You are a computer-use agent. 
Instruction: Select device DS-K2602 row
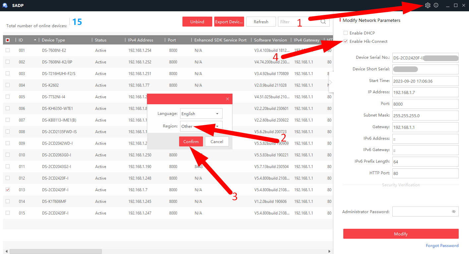point(168,85)
